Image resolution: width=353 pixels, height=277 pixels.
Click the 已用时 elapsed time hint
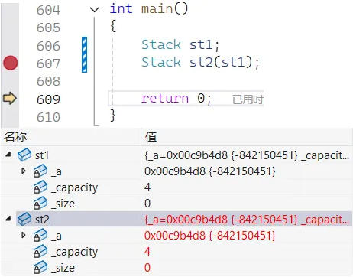[248, 99]
